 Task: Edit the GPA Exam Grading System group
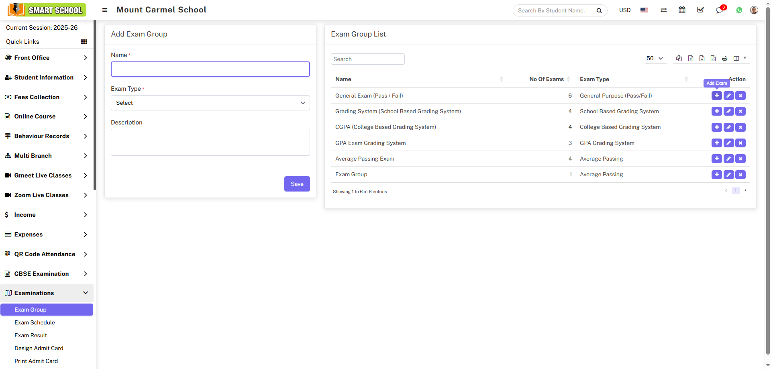(728, 143)
